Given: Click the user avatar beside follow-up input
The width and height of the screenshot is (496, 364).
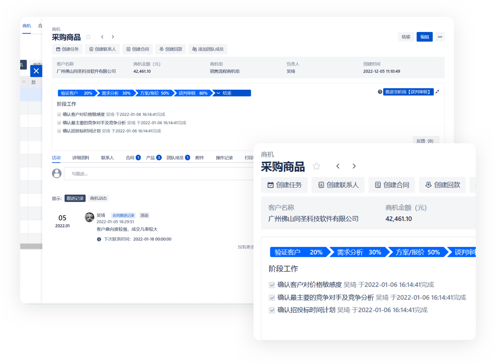Looking at the screenshot, I should 56,174.
